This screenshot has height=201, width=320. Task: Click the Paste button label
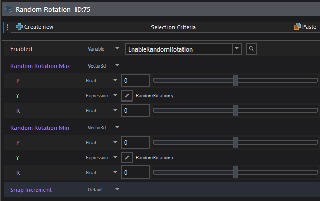coord(309,27)
